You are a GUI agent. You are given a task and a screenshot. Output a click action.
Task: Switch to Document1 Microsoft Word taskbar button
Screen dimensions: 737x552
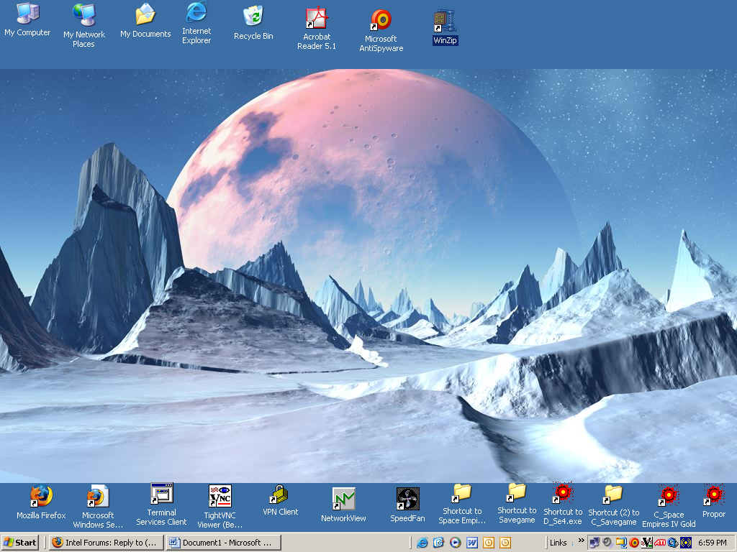[x=221, y=543]
